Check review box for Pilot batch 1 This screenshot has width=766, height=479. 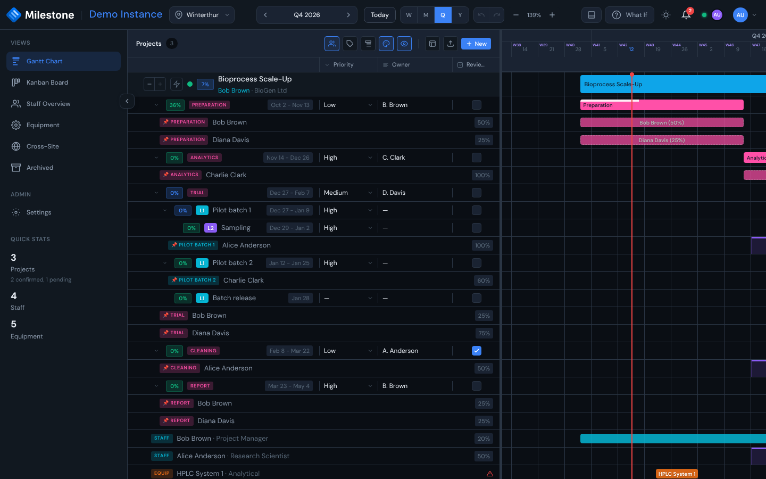477,210
